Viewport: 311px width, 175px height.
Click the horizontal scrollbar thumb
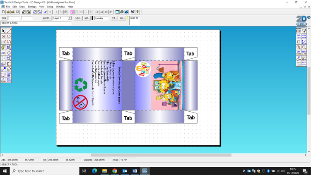pyautogui.click(x=161, y=155)
